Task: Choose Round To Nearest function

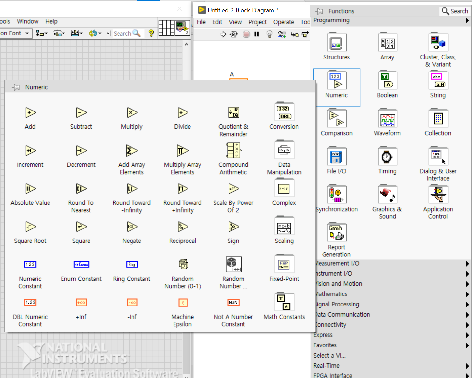Action: tap(81, 189)
